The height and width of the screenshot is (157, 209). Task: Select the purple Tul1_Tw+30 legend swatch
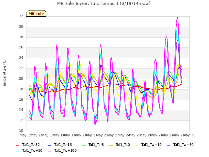coord(169,145)
